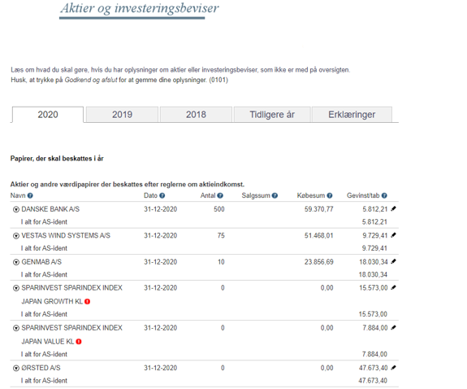Expand the ØRSTED A/S row
This screenshot has height=389, width=467.
pyautogui.click(x=16, y=369)
